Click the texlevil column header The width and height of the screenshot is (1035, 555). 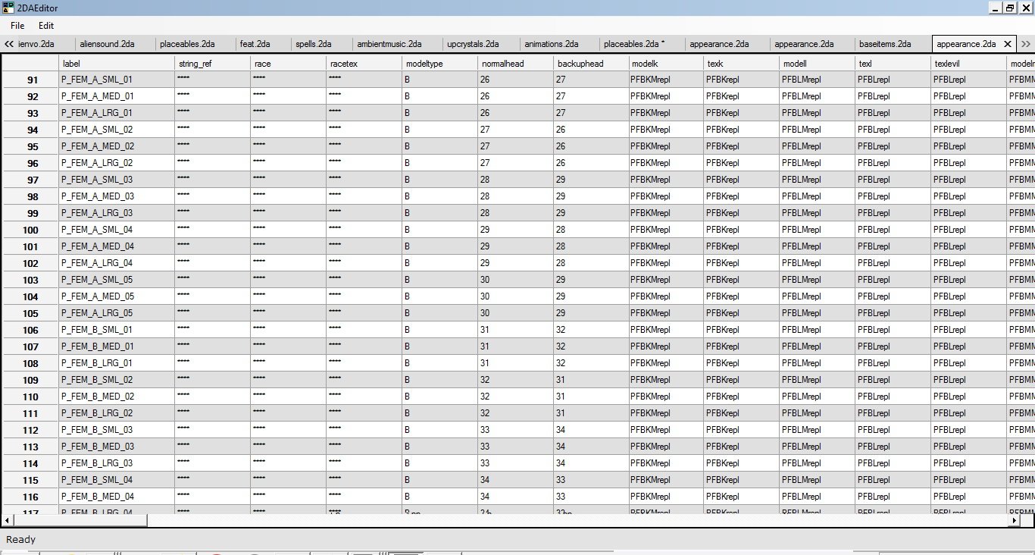coord(969,64)
